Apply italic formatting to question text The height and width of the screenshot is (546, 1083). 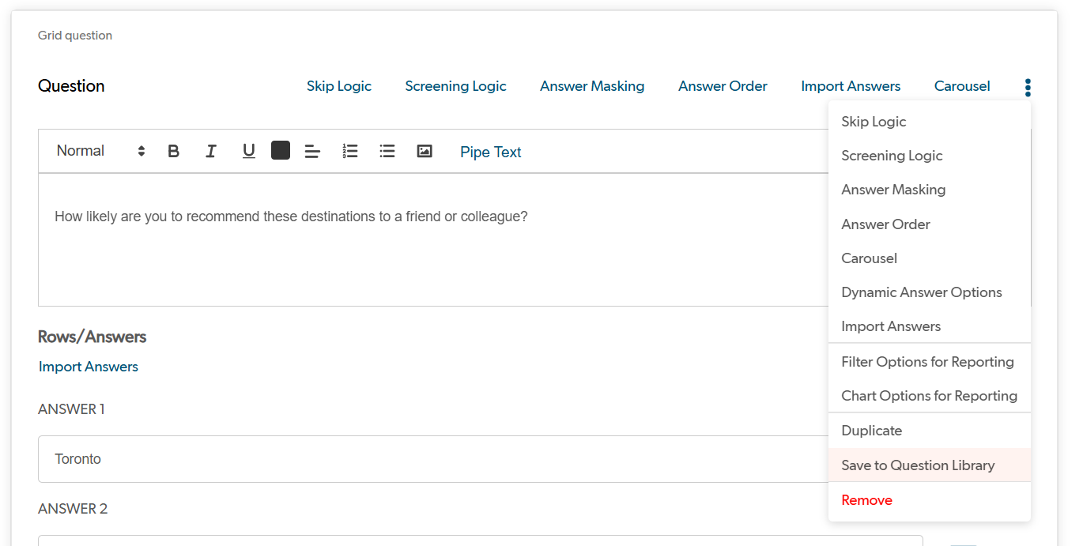point(211,151)
